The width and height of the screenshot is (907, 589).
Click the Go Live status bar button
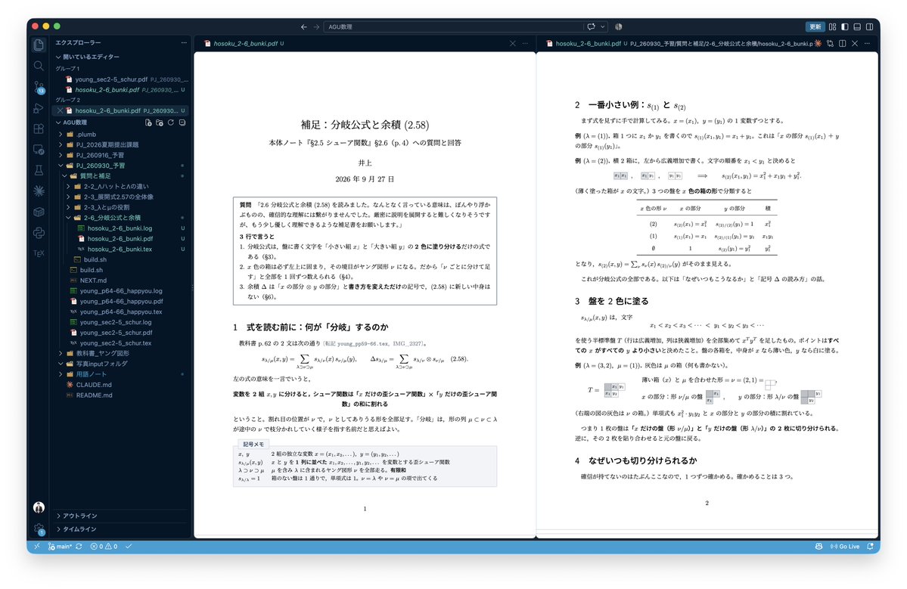(x=845, y=546)
